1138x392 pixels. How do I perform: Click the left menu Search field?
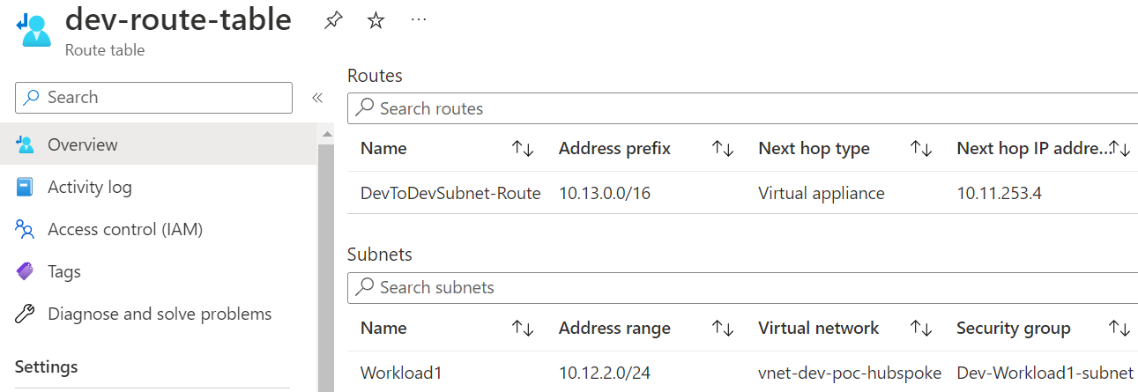[163, 98]
